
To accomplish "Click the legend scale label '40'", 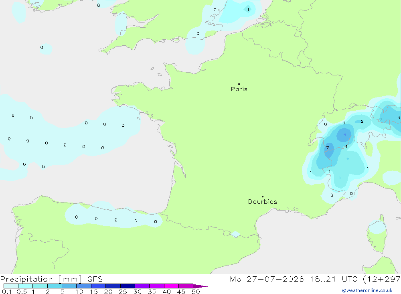I will pos(166,292).
